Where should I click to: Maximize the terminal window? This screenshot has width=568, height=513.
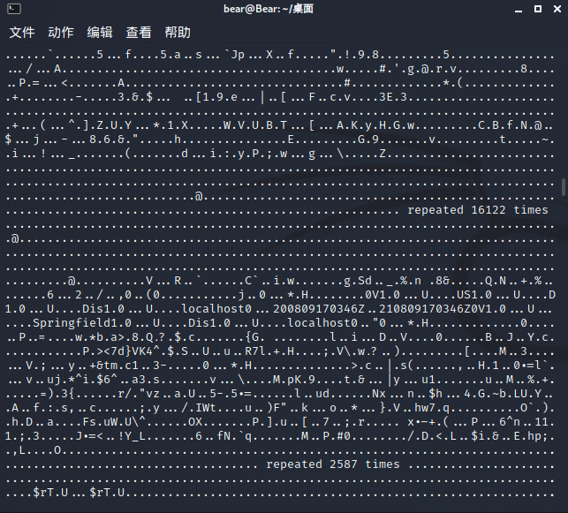[x=538, y=9]
